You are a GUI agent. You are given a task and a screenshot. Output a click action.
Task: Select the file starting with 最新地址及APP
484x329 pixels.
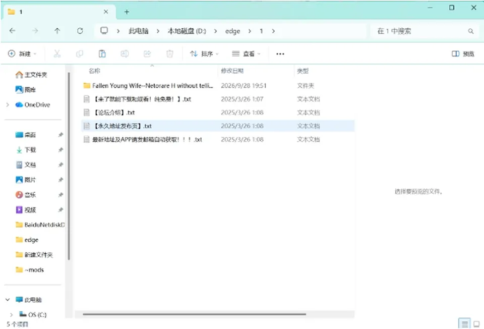218,140
